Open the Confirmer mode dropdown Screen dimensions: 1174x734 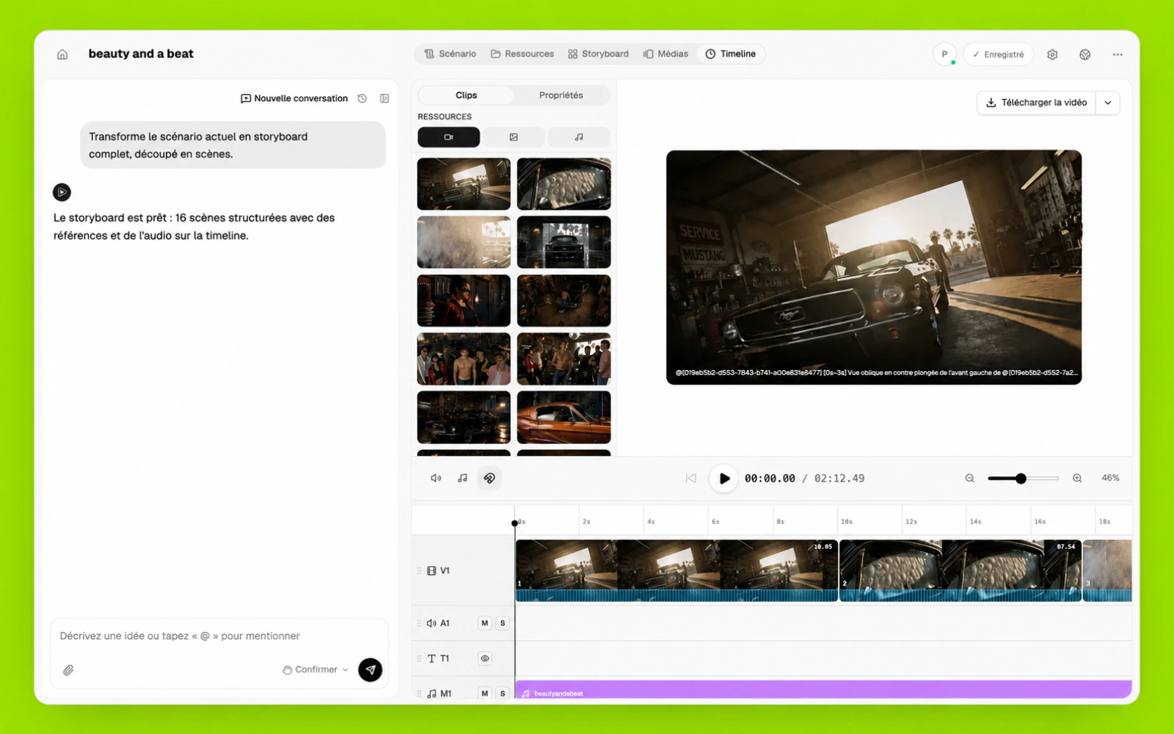[316, 669]
